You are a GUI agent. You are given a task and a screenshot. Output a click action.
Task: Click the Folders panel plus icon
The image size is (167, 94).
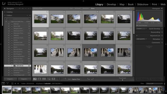[30, 15]
